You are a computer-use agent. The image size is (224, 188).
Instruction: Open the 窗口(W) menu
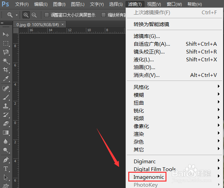pos(174,4)
